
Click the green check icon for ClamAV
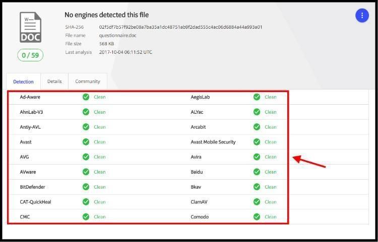pyautogui.click(x=257, y=202)
